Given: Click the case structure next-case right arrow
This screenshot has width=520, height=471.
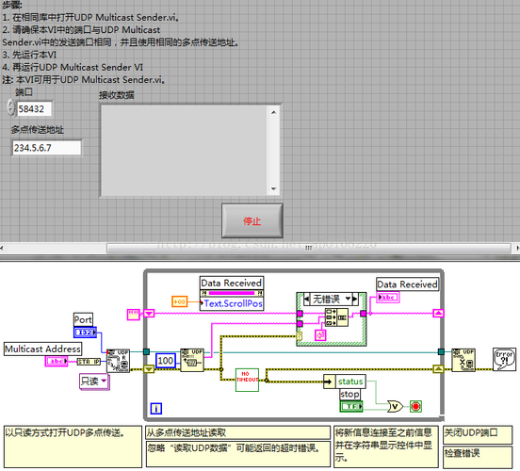Looking at the screenshot, I should click(x=355, y=300).
